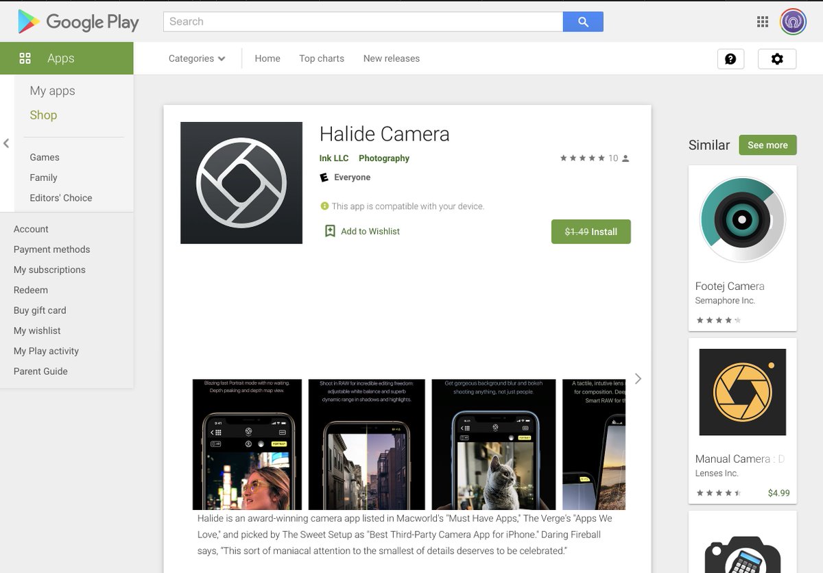Click the Halide Camera title text

click(x=385, y=134)
